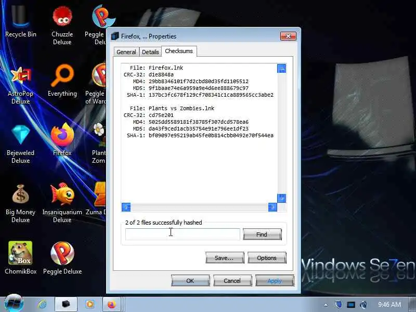
Task: Click the horizontal scrollbar left arrow
Action: pos(126,207)
